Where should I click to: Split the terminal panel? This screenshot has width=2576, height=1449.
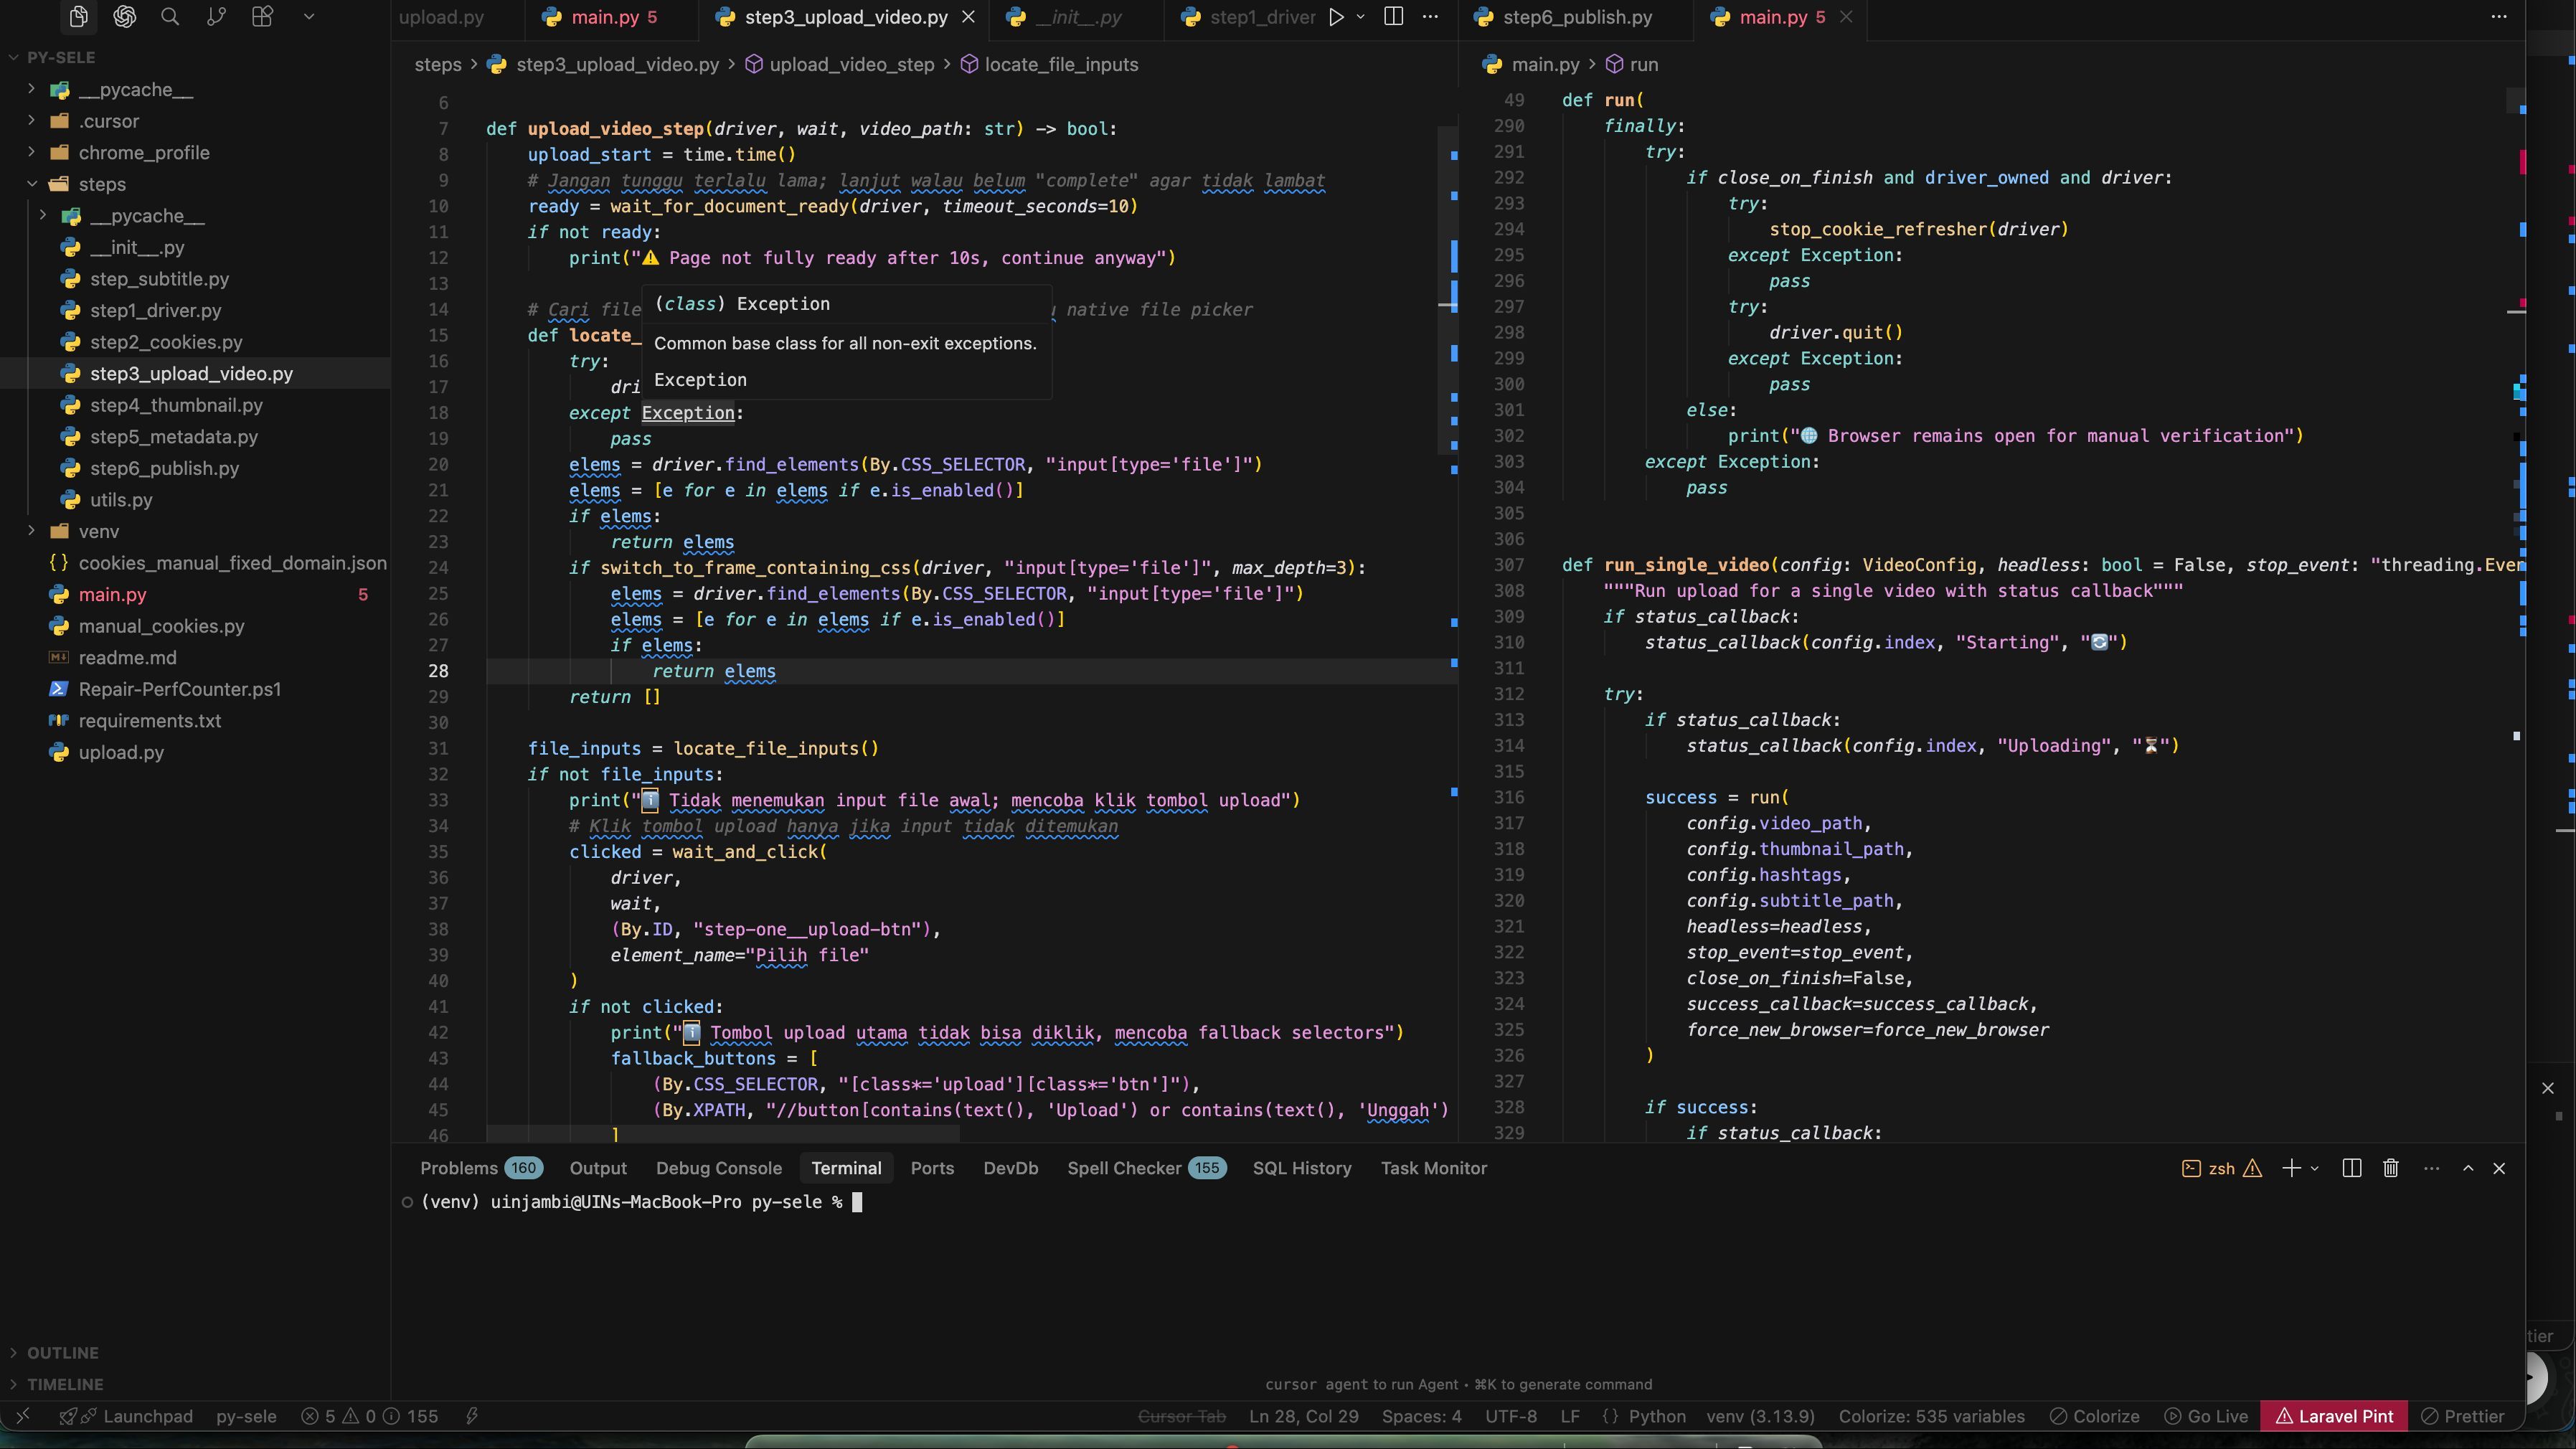[x=2352, y=1168]
